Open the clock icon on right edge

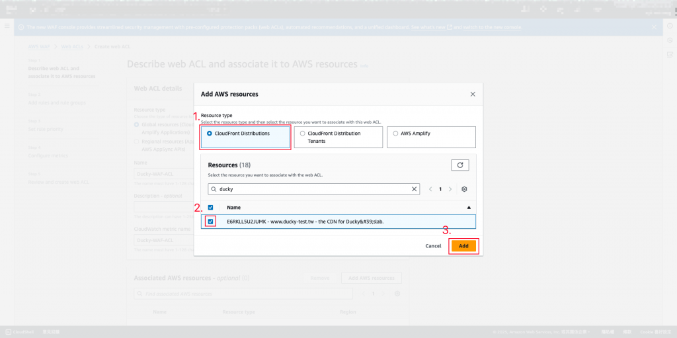pos(670,40)
